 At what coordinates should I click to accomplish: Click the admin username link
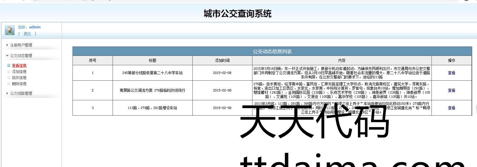coord(35,27)
